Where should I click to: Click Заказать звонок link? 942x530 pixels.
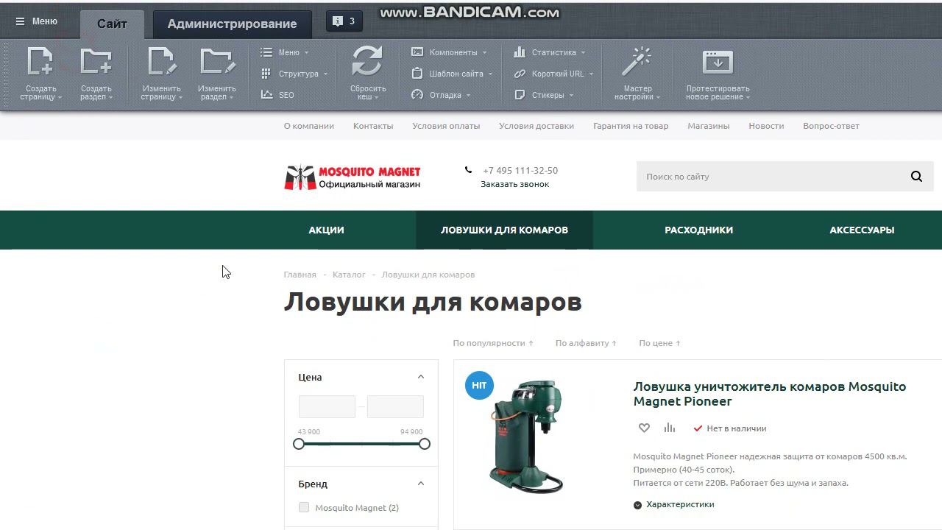coord(515,184)
